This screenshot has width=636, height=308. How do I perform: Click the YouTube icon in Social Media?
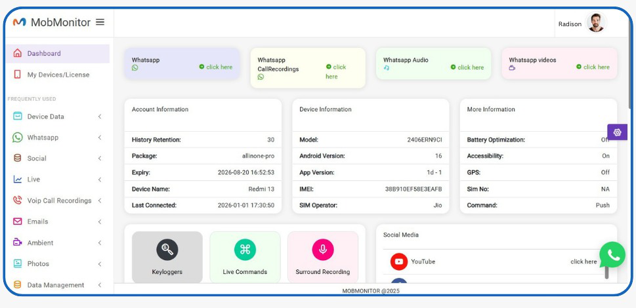point(398,261)
